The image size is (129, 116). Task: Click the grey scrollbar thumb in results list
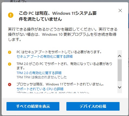(x=120, y=70)
